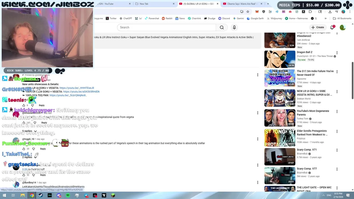Image resolution: width=354 pixels, height=199 pixels.
Task: Focus the YouTube search field
Action: point(166,27)
